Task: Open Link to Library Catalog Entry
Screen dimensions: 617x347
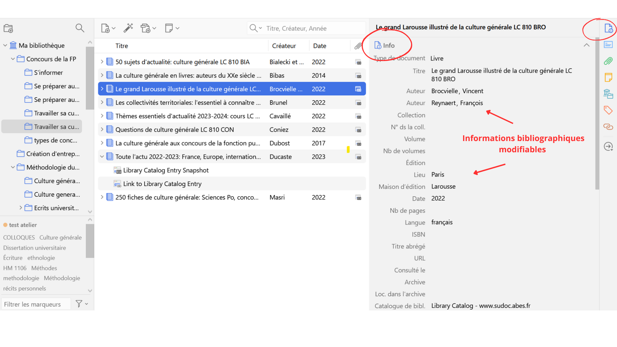Action: (162, 183)
